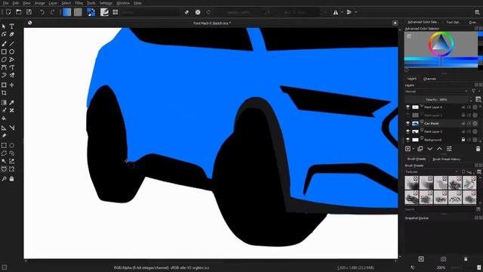Screen dimensions: 483x272
Task: Delete the selected layer
Action: tap(478, 149)
